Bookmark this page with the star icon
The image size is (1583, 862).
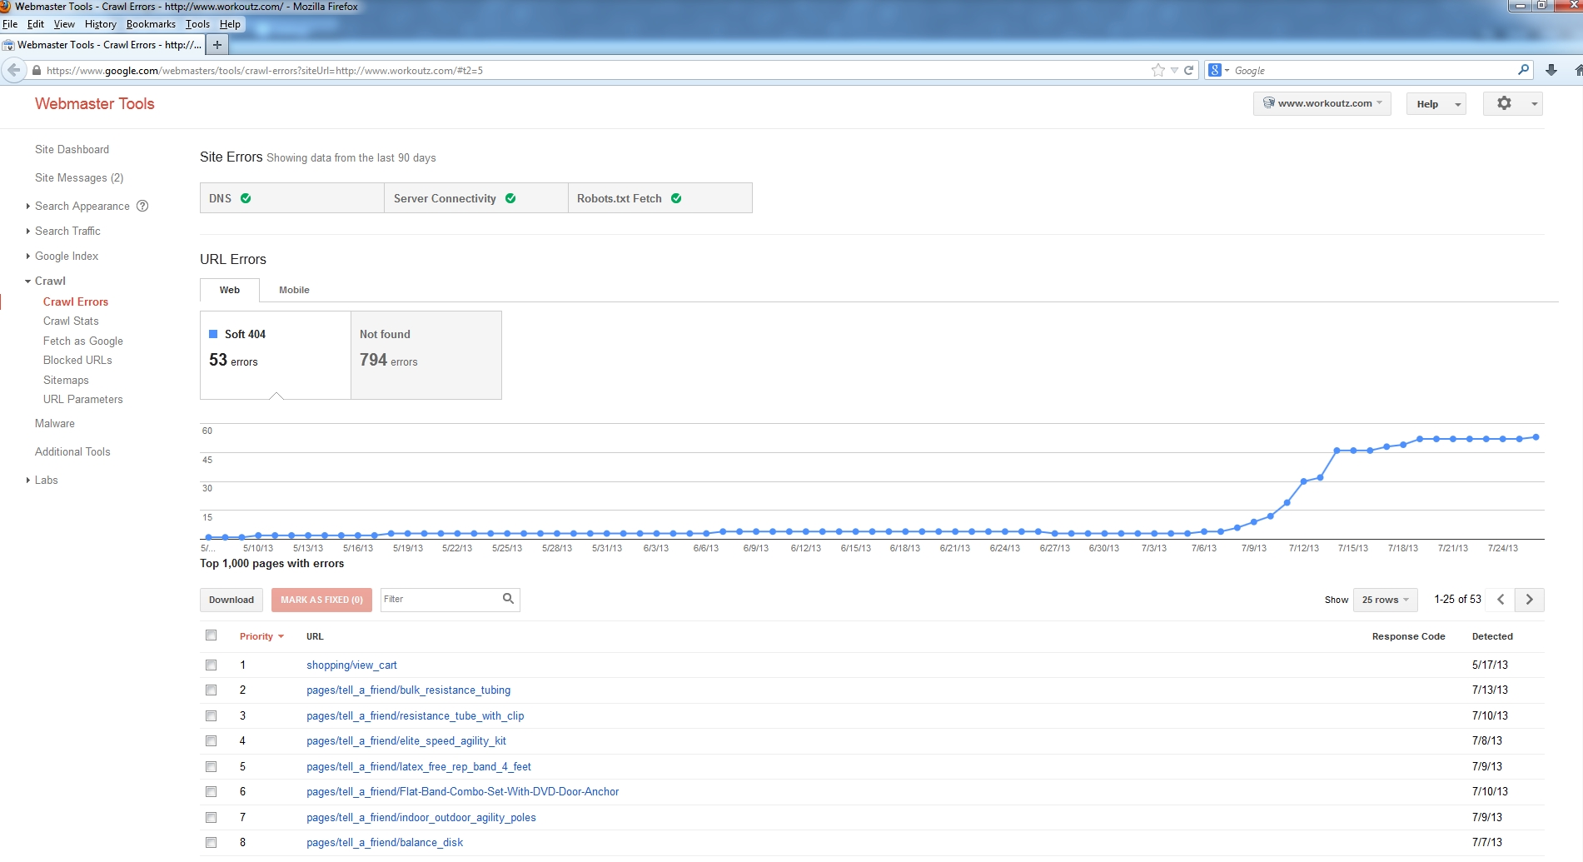[1157, 71]
